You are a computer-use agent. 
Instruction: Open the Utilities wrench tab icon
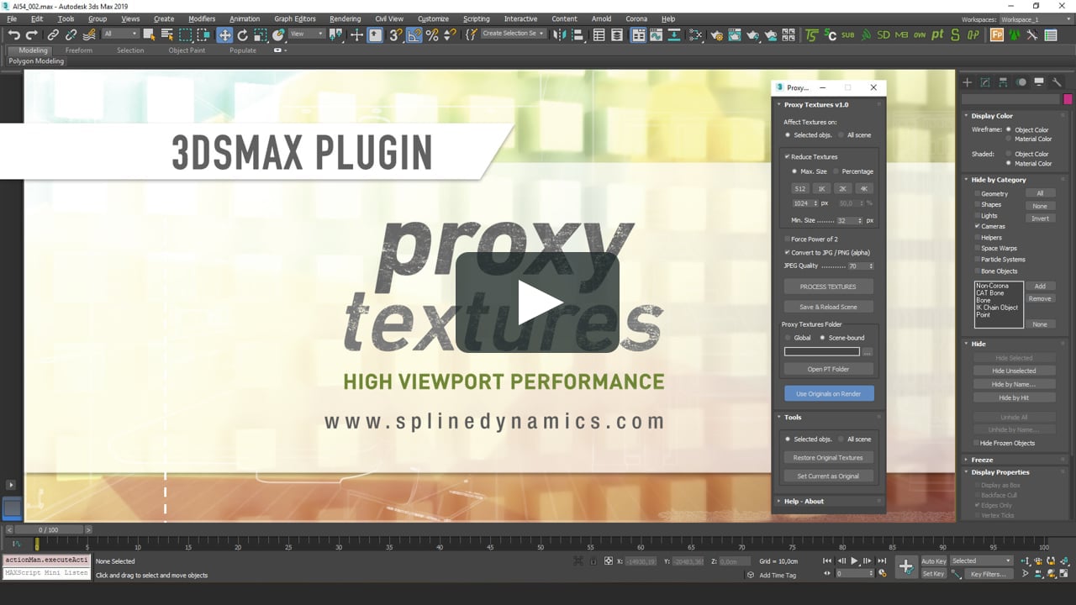[x=1058, y=82]
